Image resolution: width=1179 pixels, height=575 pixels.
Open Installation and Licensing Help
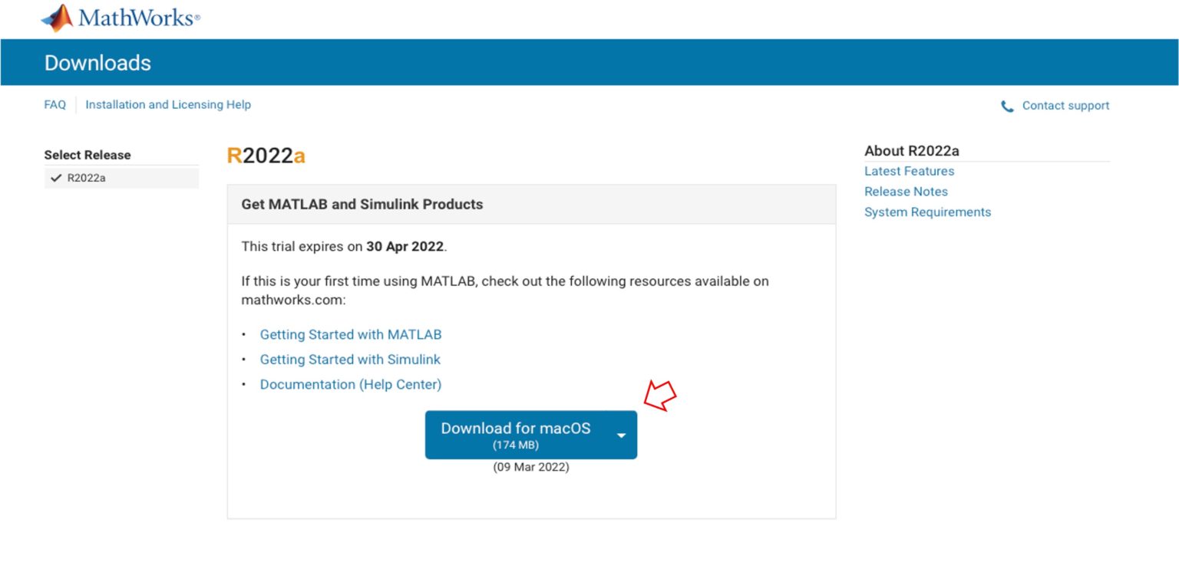pos(168,104)
